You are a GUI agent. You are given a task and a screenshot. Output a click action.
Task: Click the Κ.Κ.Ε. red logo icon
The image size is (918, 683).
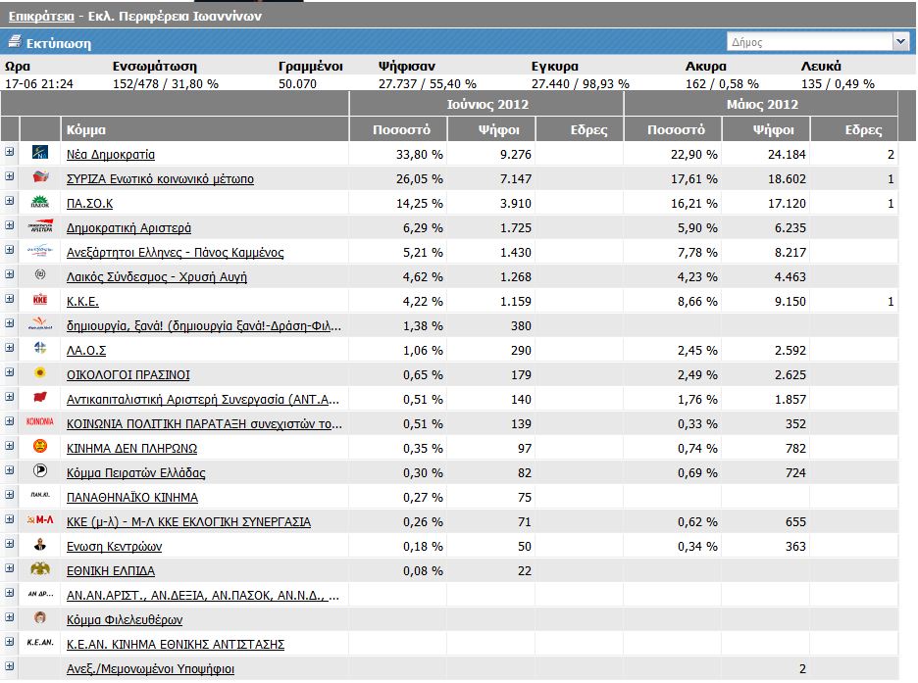[x=40, y=300]
